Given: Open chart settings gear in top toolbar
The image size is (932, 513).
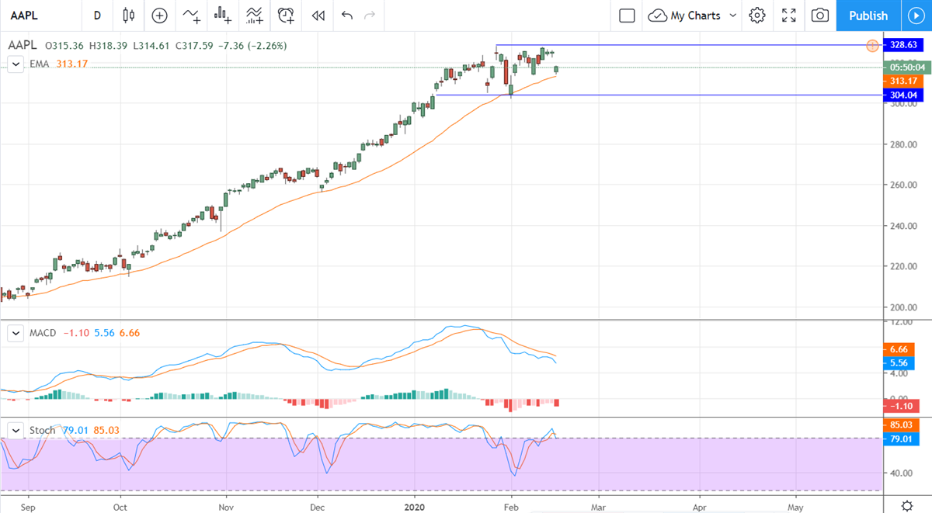Looking at the screenshot, I should point(757,16).
